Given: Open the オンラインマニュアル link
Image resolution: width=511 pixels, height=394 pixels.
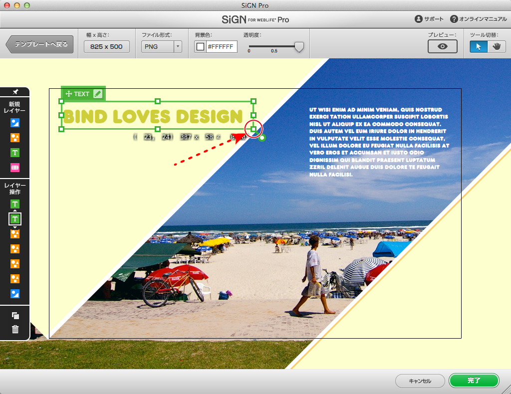Looking at the screenshot, I should [x=479, y=19].
